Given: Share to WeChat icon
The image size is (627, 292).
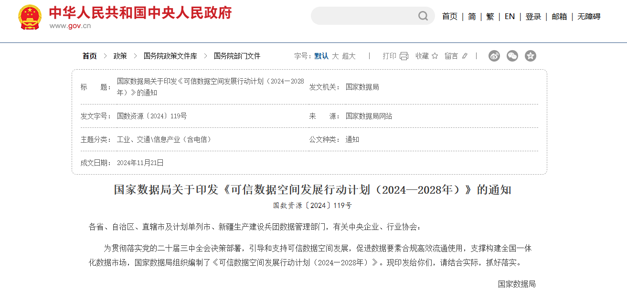Looking at the screenshot, I should 512,56.
